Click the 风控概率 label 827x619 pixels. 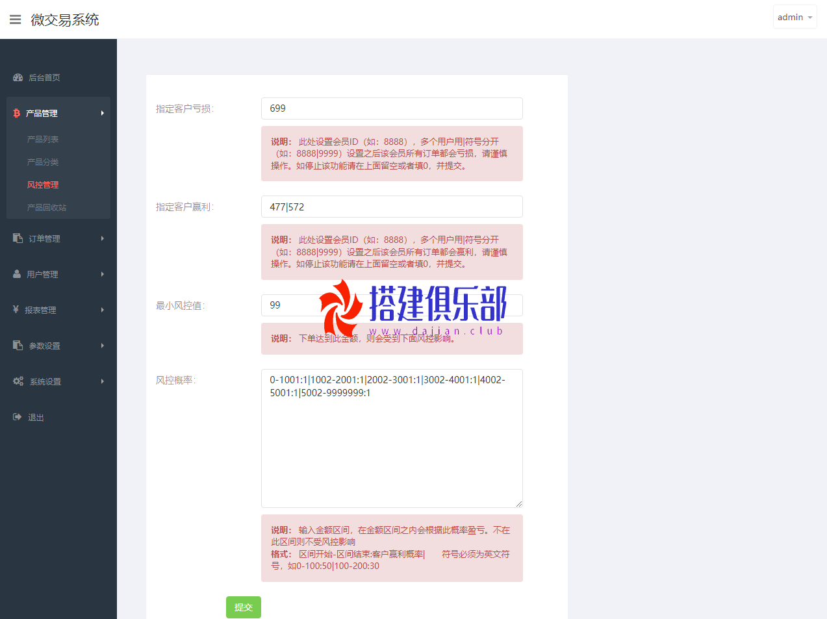[175, 380]
